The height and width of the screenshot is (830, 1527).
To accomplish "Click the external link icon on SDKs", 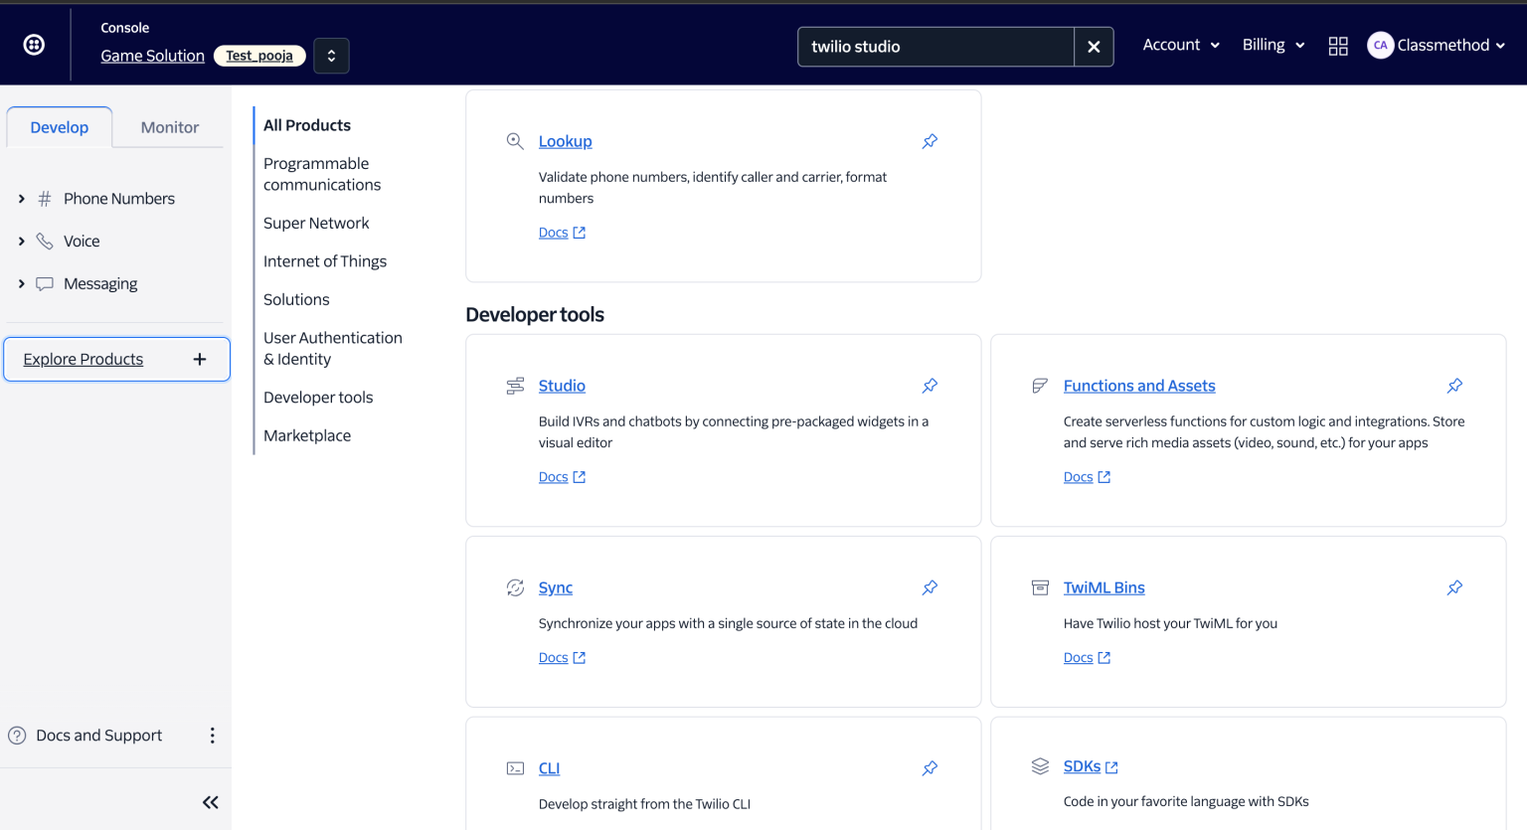I will pyautogui.click(x=1110, y=765).
